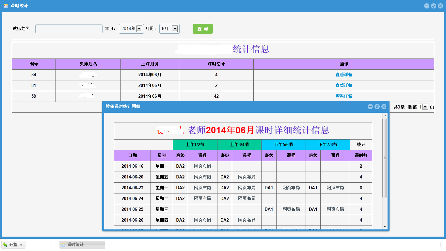Focus the 教师姓名 input field
Screen dimensions: 446x251
click(x=69, y=29)
